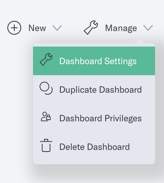This screenshot has height=183, width=164.
Task: Click the empty strip below Delete Dashboard in the popup
Action: pyautogui.click(x=94, y=163)
